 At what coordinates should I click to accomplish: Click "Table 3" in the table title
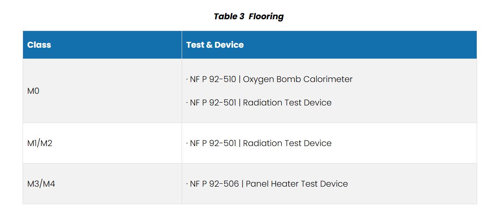coord(229,17)
